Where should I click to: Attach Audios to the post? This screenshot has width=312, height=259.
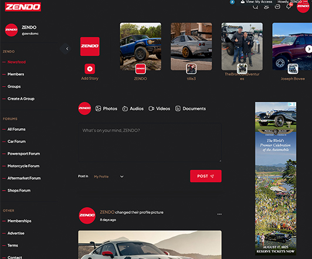[x=133, y=109]
